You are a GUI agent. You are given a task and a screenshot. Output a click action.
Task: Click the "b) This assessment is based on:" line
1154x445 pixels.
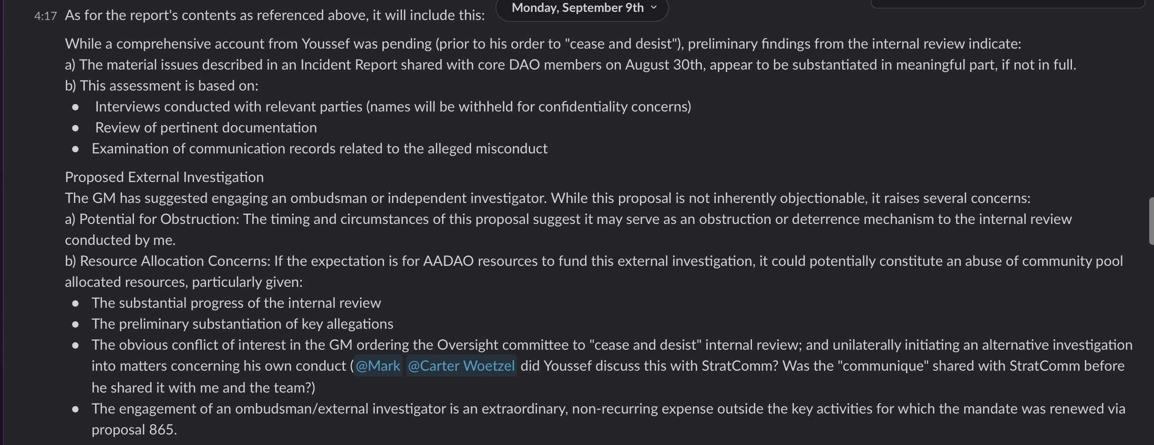161,86
